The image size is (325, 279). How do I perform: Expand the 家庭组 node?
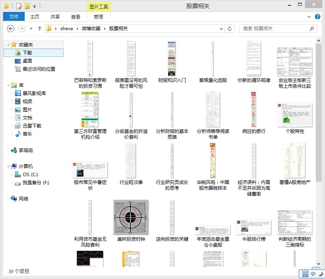pyautogui.click(x=8, y=150)
